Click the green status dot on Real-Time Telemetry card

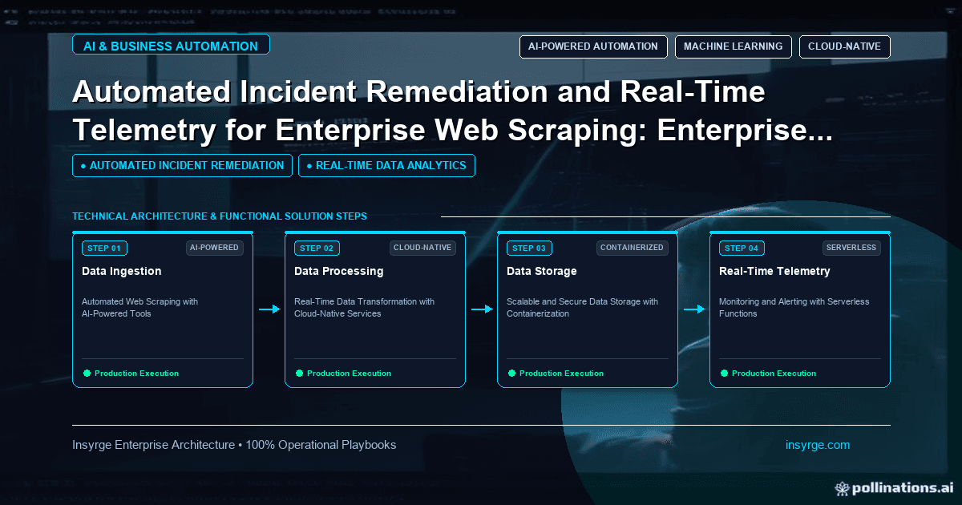[725, 373]
